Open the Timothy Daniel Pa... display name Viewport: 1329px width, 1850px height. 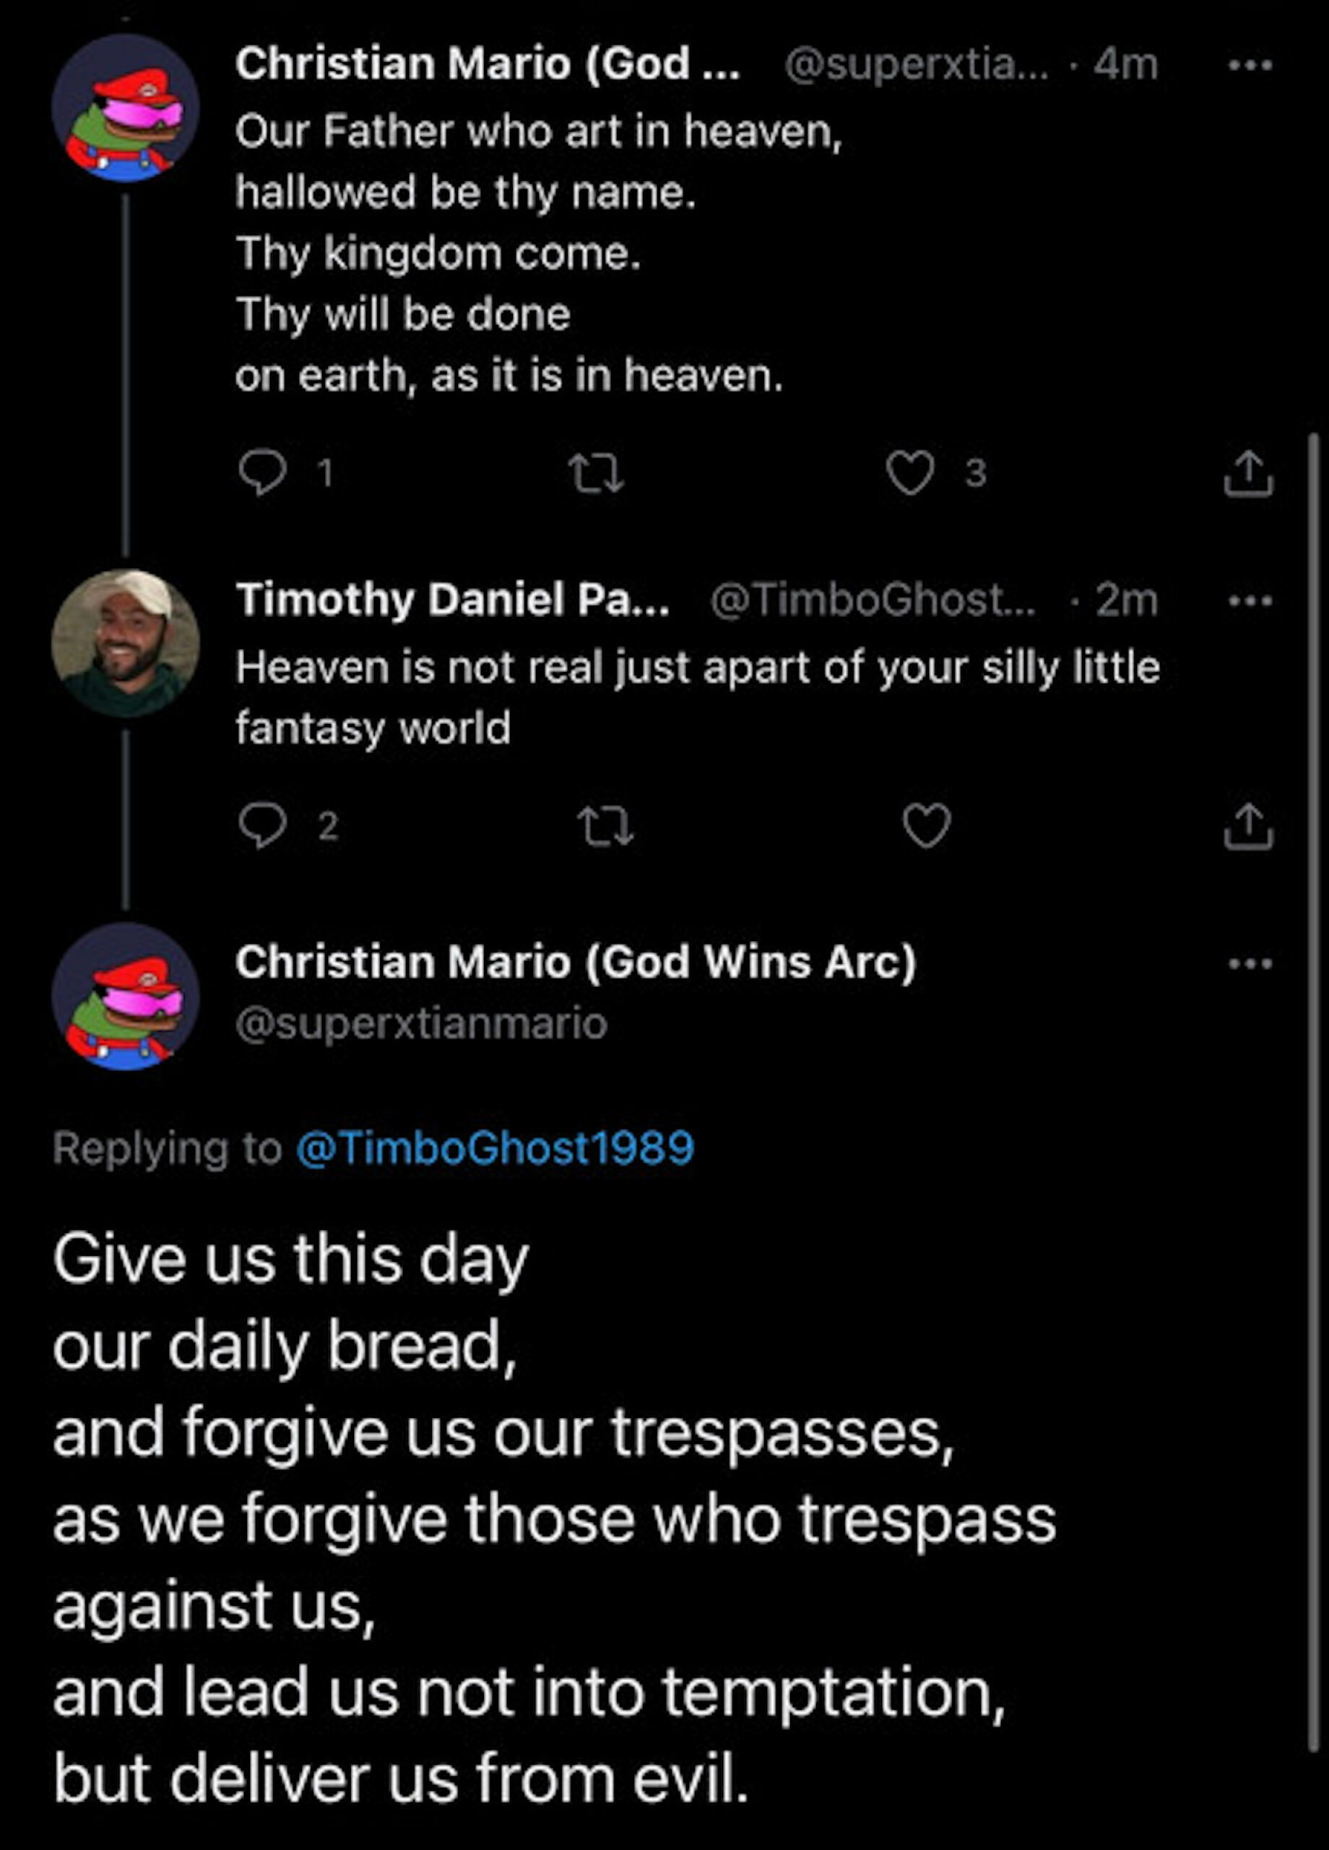pos(453,601)
